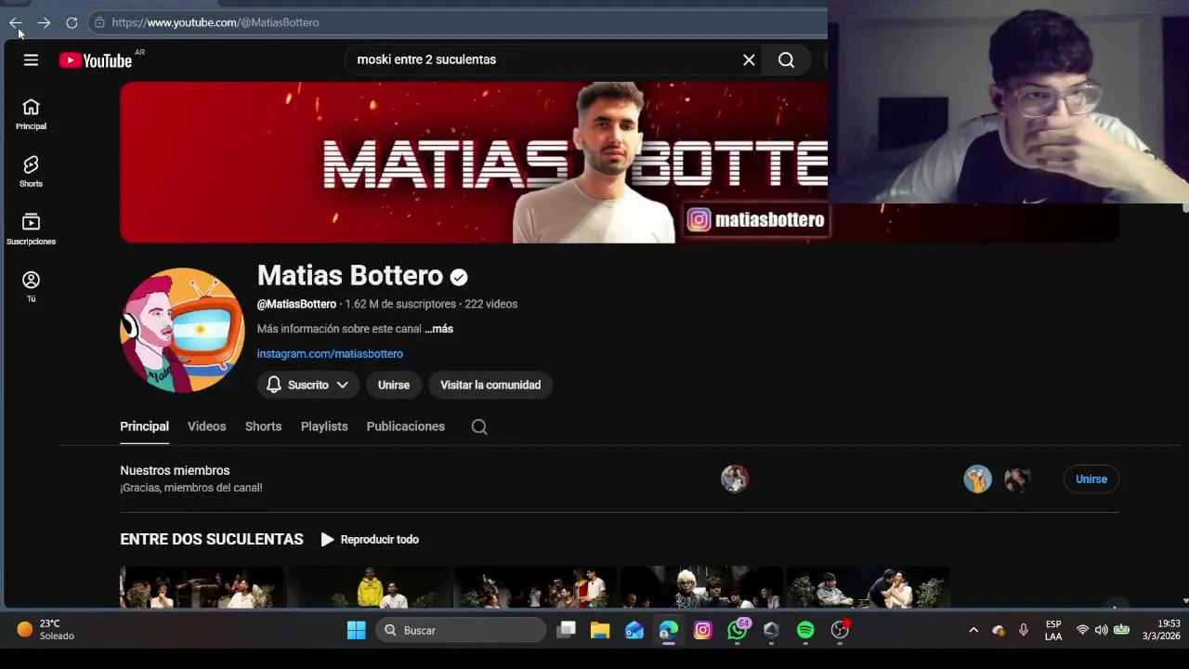Open the Outlook mail app in taskbar

[634, 630]
